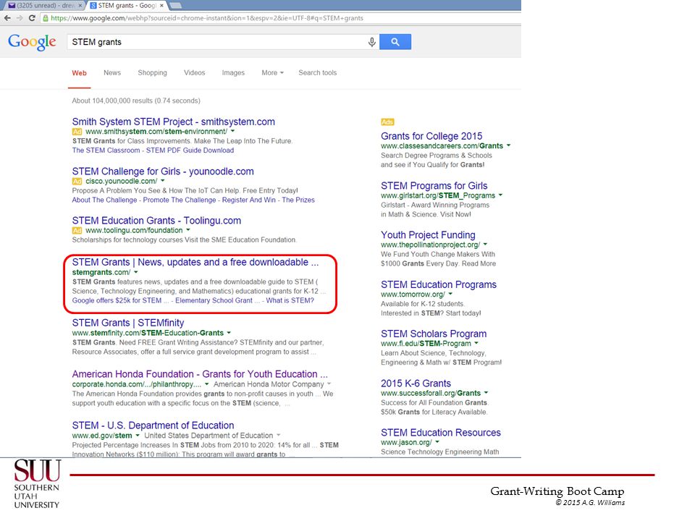The height and width of the screenshot is (521, 695).
Task: Open Youth Project Funding ad
Action: coord(428,235)
